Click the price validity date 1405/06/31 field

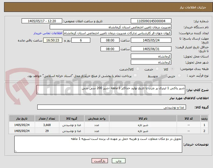[151, 49]
